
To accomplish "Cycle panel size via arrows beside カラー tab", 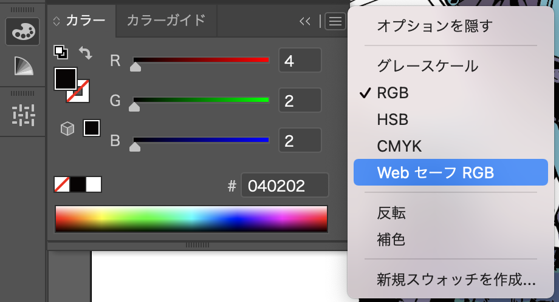I will click(x=57, y=21).
